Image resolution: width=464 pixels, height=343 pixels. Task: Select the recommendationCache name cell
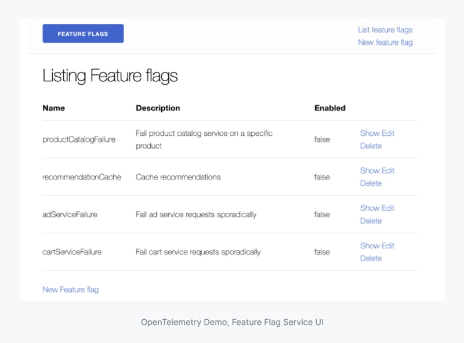[82, 177]
